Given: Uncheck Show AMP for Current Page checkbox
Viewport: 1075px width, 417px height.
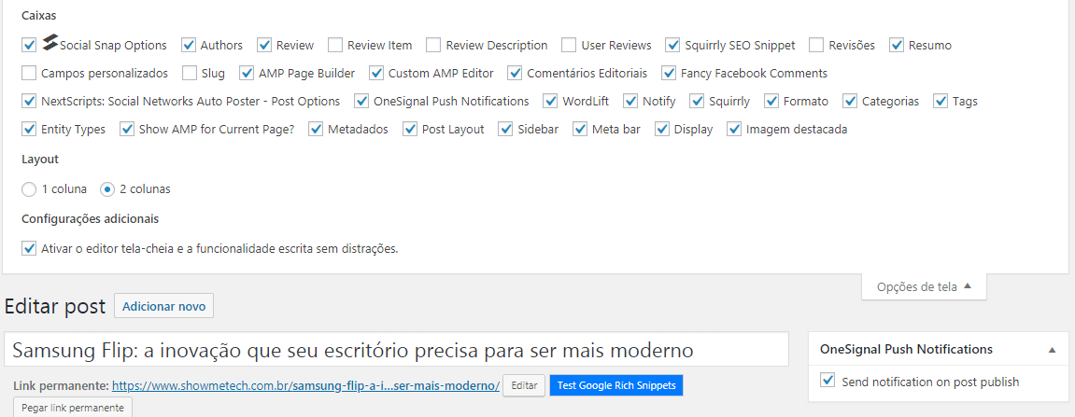Looking at the screenshot, I should 127,129.
